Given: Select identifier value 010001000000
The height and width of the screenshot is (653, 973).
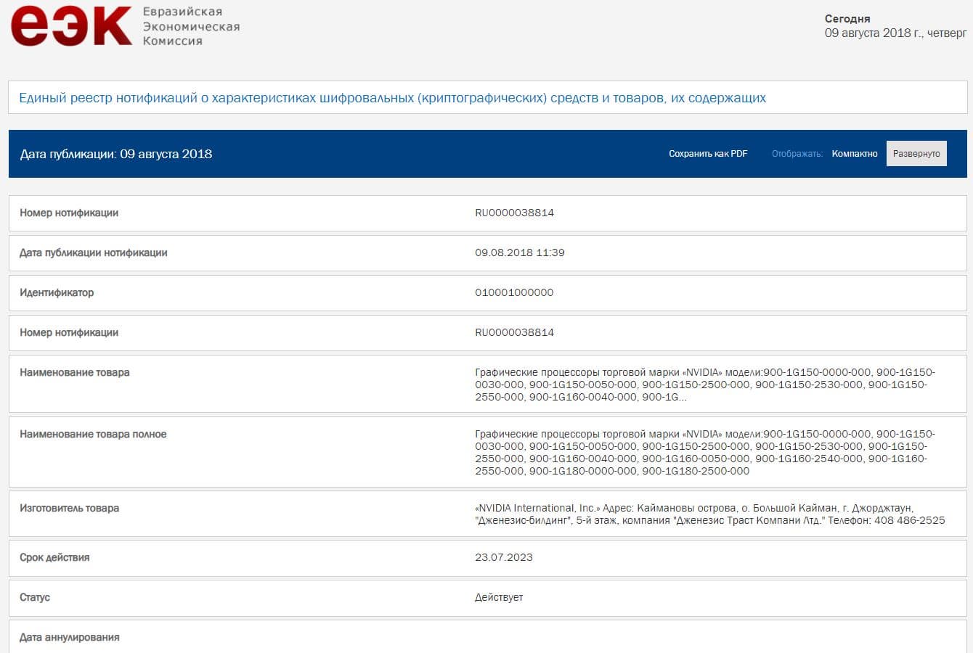Looking at the screenshot, I should pyautogui.click(x=514, y=292).
